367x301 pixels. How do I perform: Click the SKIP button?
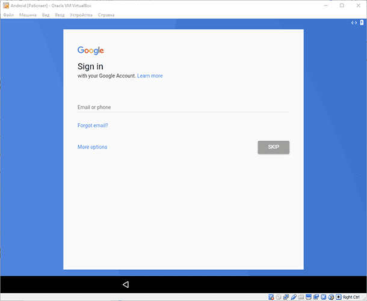(274, 147)
